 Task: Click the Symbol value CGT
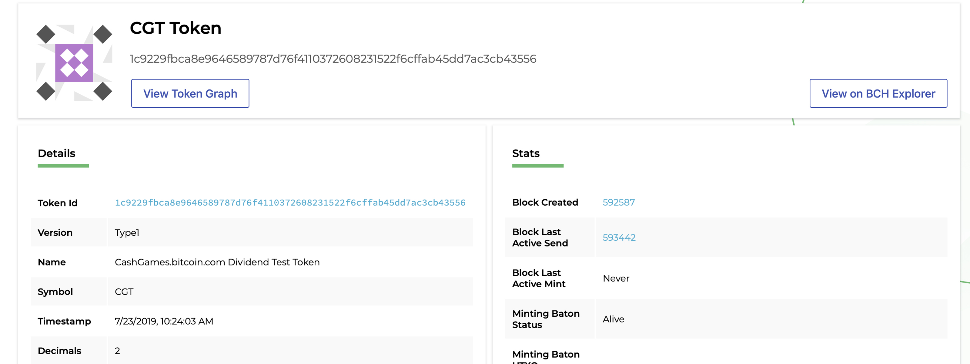tap(124, 292)
